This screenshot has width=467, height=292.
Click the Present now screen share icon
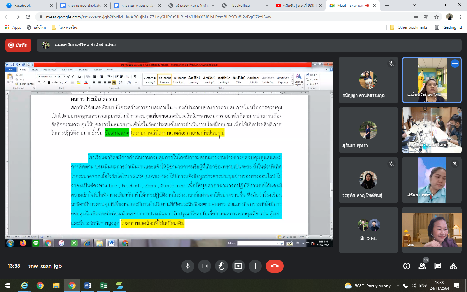click(238, 266)
